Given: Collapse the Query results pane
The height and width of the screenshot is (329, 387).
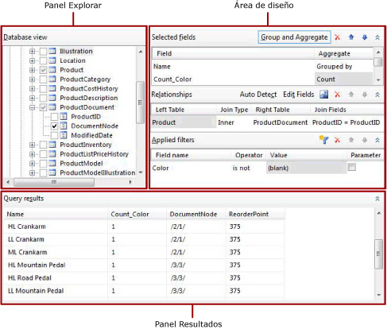Looking at the screenshot, I should tap(377, 199).
